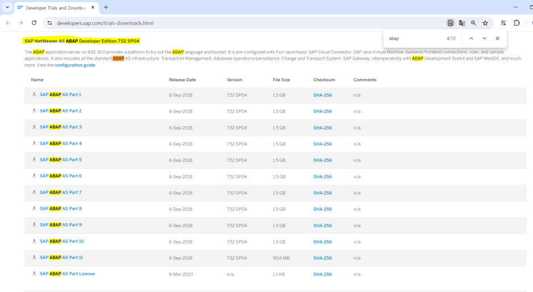Click the translate page icon
This screenshot has height=292, width=533.
462,23
